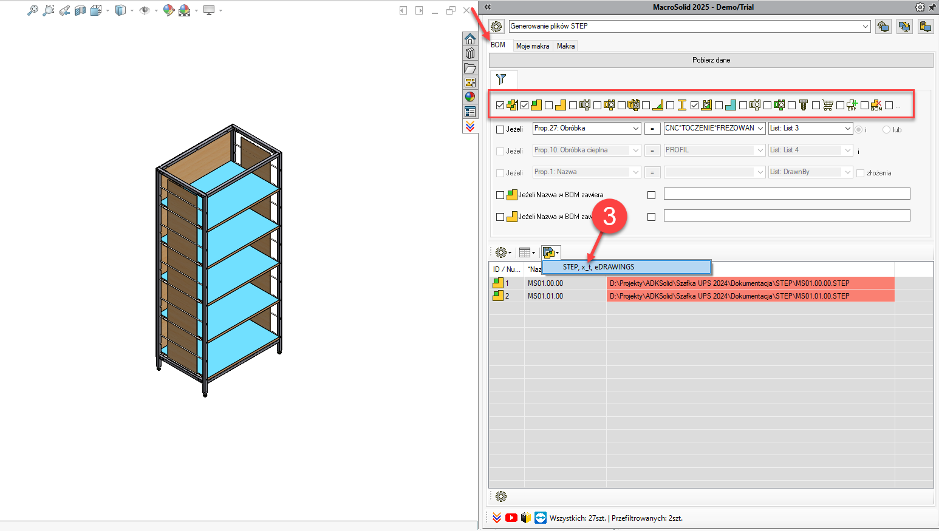Screen dimensions: 939x531
Task: Uncheck the second part-type checkbox, before the yellow stepped block
Action: [x=525, y=106]
